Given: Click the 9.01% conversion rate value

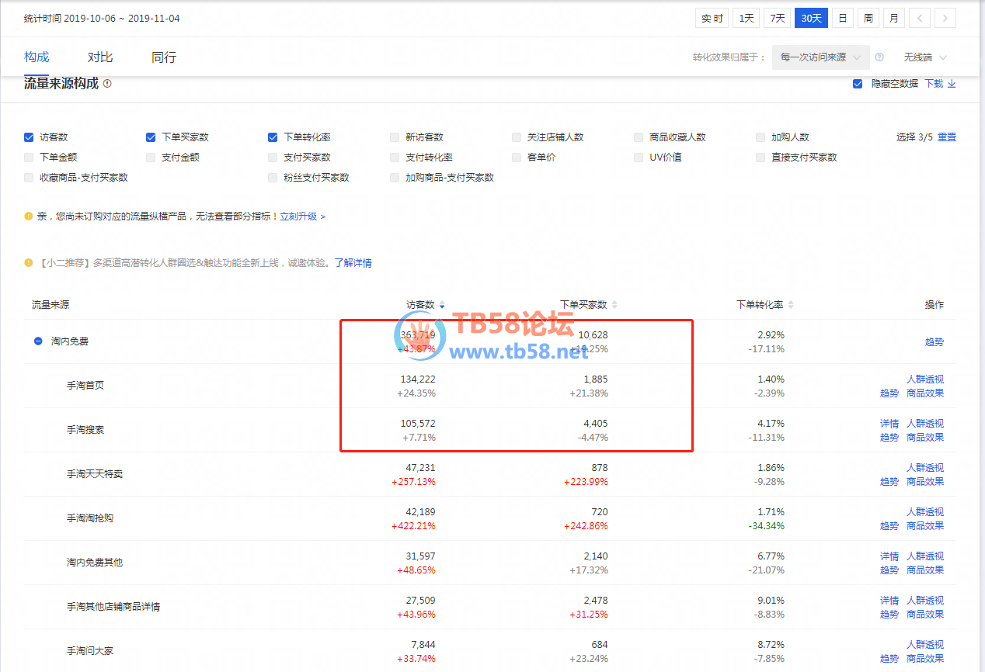Looking at the screenshot, I should click(x=771, y=601).
